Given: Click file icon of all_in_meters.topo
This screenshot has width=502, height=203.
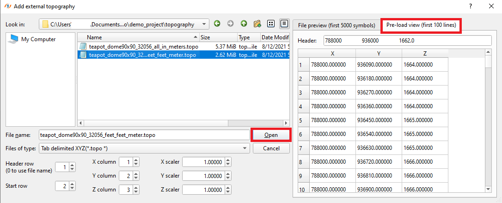Looking at the screenshot, I should (x=83, y=46).
